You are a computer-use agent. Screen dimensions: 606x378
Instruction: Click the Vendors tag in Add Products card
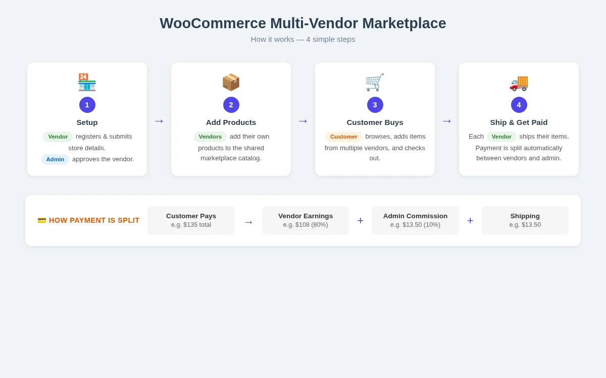210,137
